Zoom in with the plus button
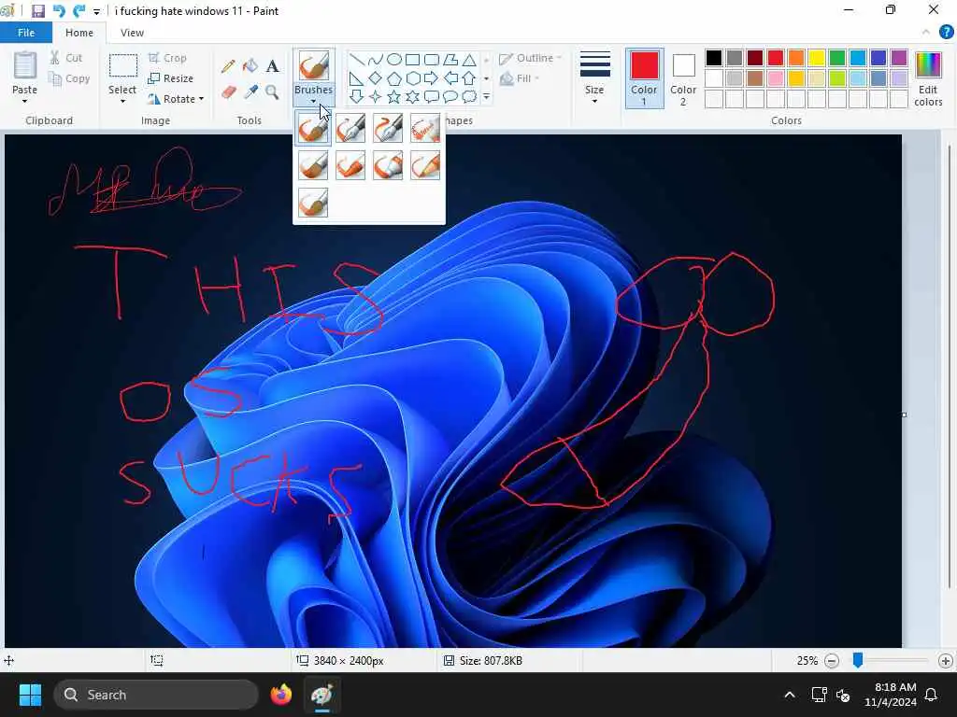957x717 pixels. point(946,661)
